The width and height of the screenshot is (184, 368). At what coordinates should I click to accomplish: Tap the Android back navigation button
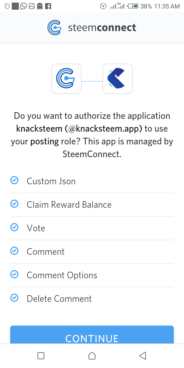pyautogui.click(x=143, y=356)
